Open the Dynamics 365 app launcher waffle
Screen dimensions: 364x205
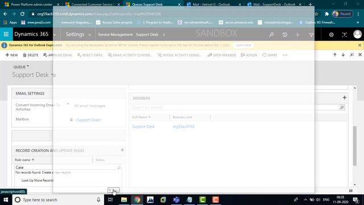click(x=6, y=34)
